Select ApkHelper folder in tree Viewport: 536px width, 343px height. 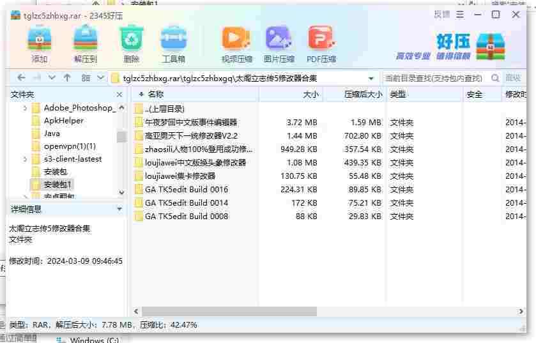[64, 121]
